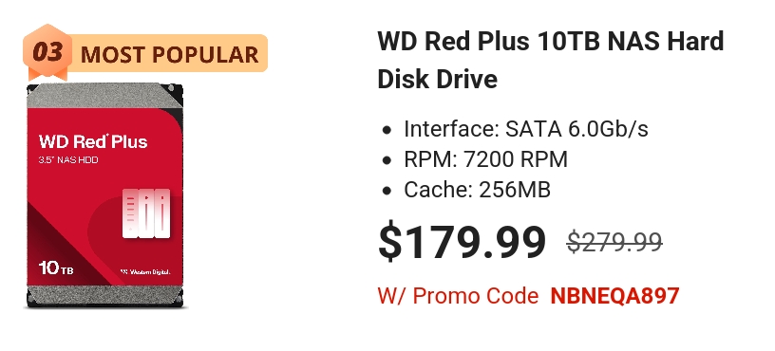Click the $179.99 sale price

click(x=463, y=242)
